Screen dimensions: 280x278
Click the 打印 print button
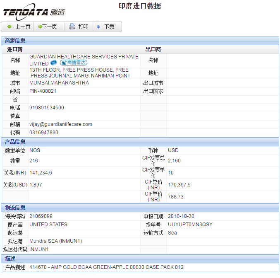79,27
